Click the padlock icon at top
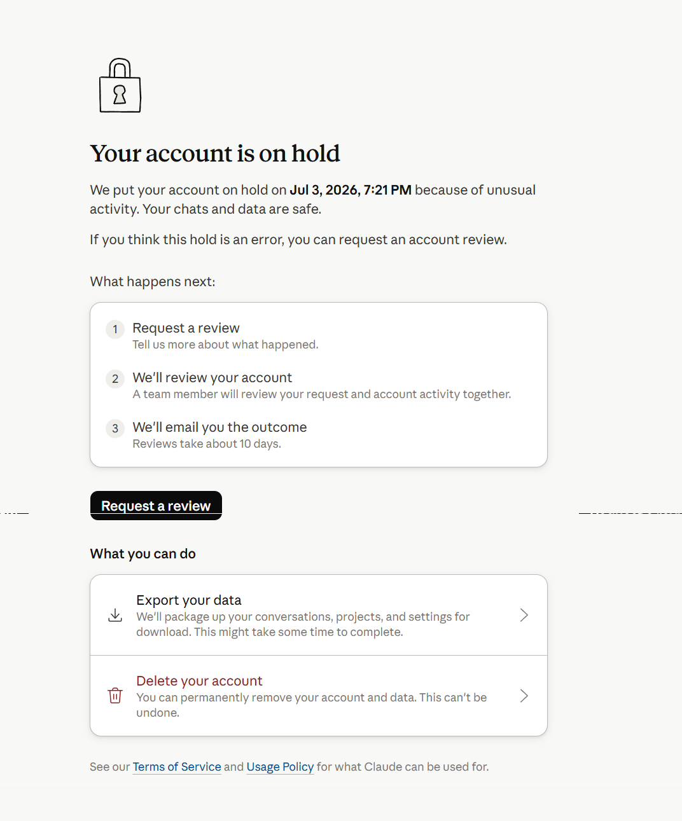 [120, 86]
